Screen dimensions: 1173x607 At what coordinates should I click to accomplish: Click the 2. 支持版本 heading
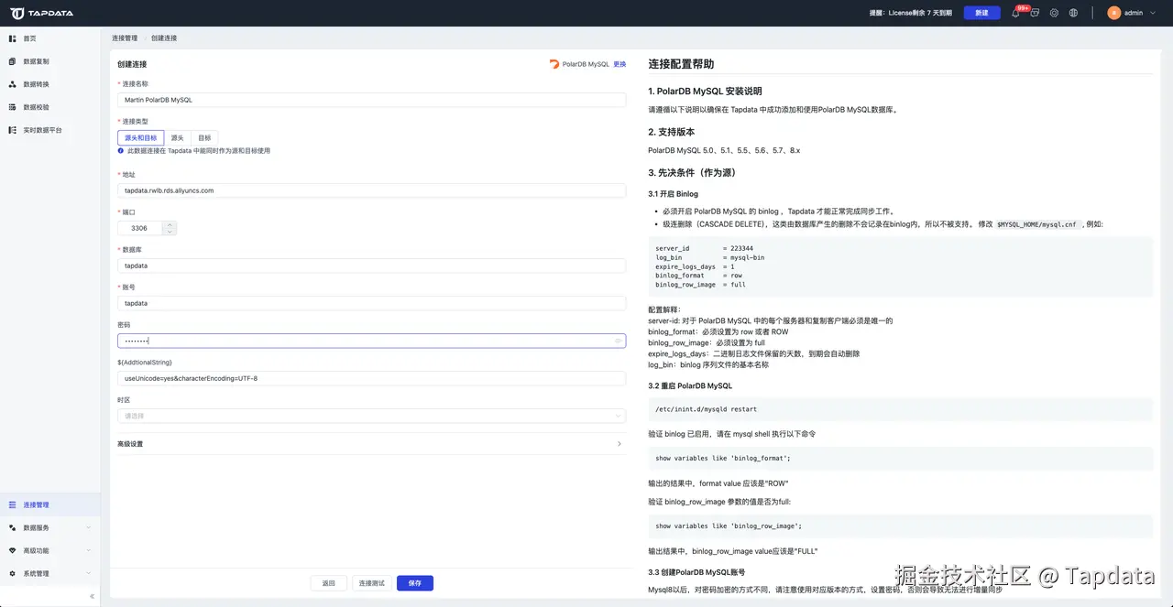tap(671, 132)
